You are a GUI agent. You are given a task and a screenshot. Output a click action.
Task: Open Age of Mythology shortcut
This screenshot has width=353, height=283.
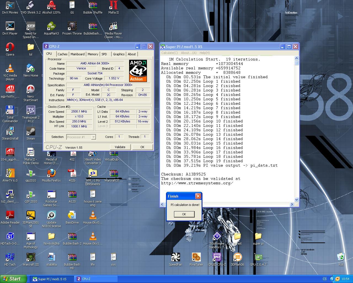tap(31, 240)
